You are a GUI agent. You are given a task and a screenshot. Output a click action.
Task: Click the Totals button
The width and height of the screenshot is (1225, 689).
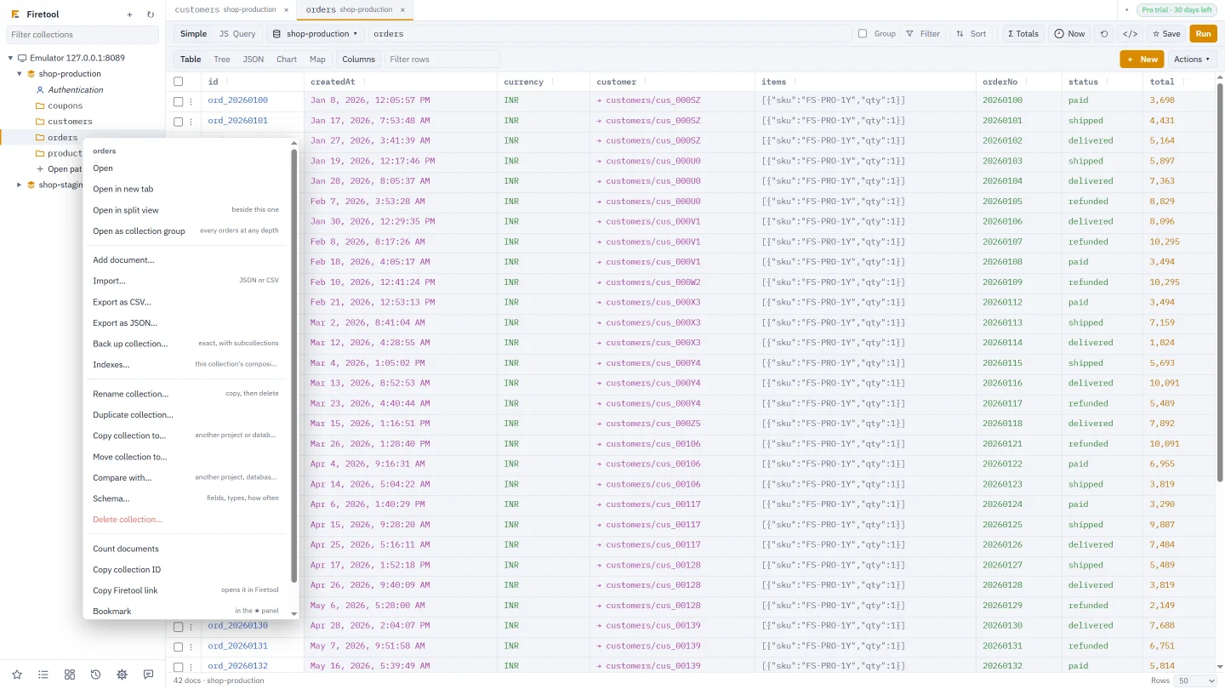point(1023,34)
